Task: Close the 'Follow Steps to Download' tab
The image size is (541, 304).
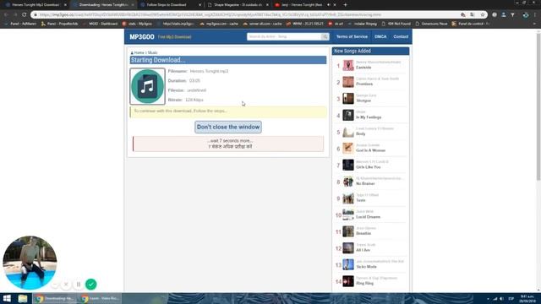Action: coord(199,5)
